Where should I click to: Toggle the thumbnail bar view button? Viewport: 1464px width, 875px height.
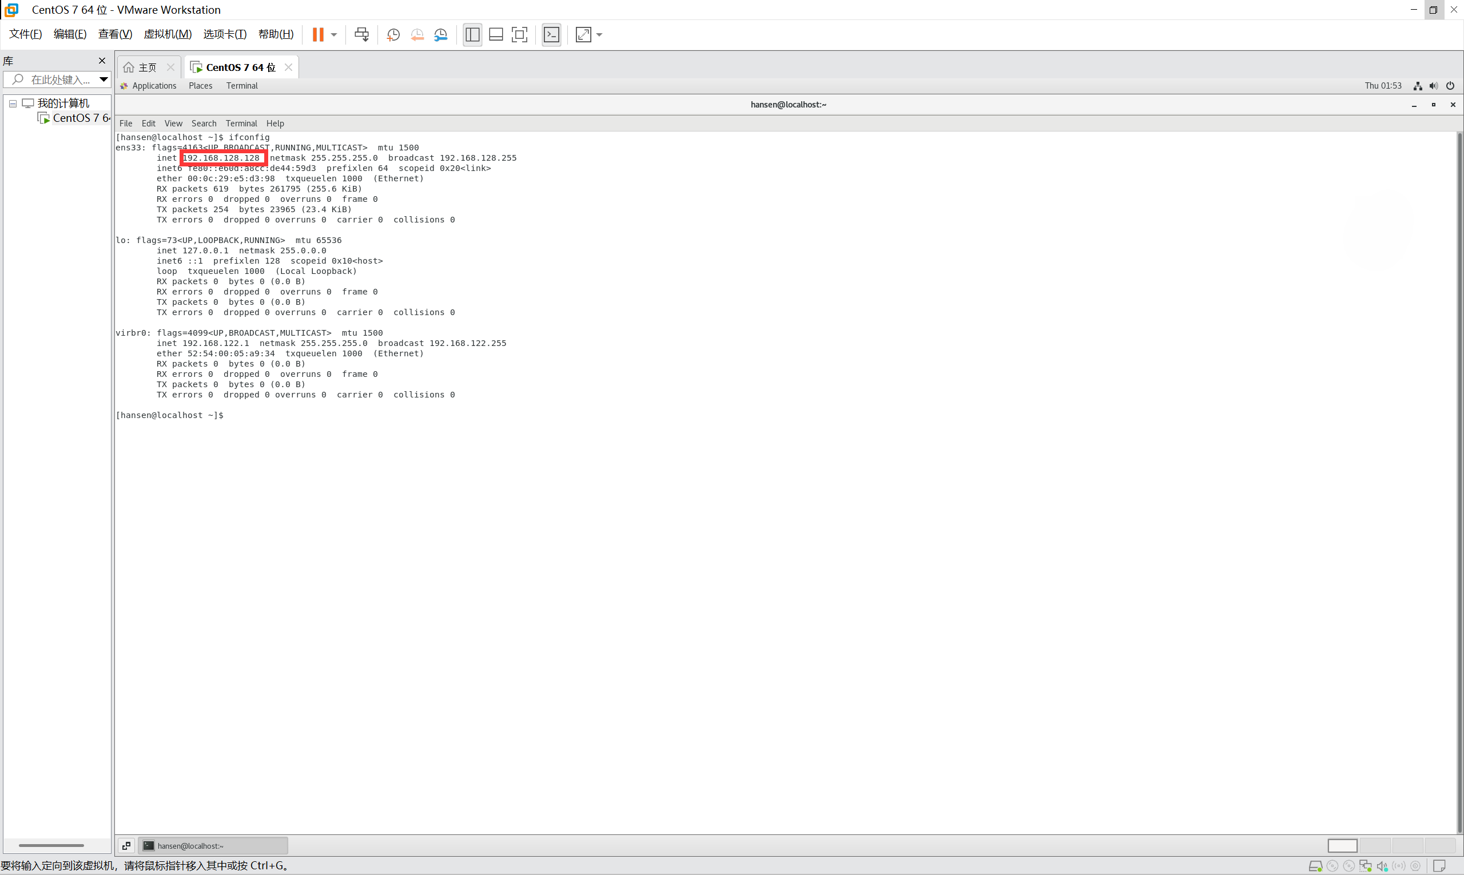click(496, 34)
